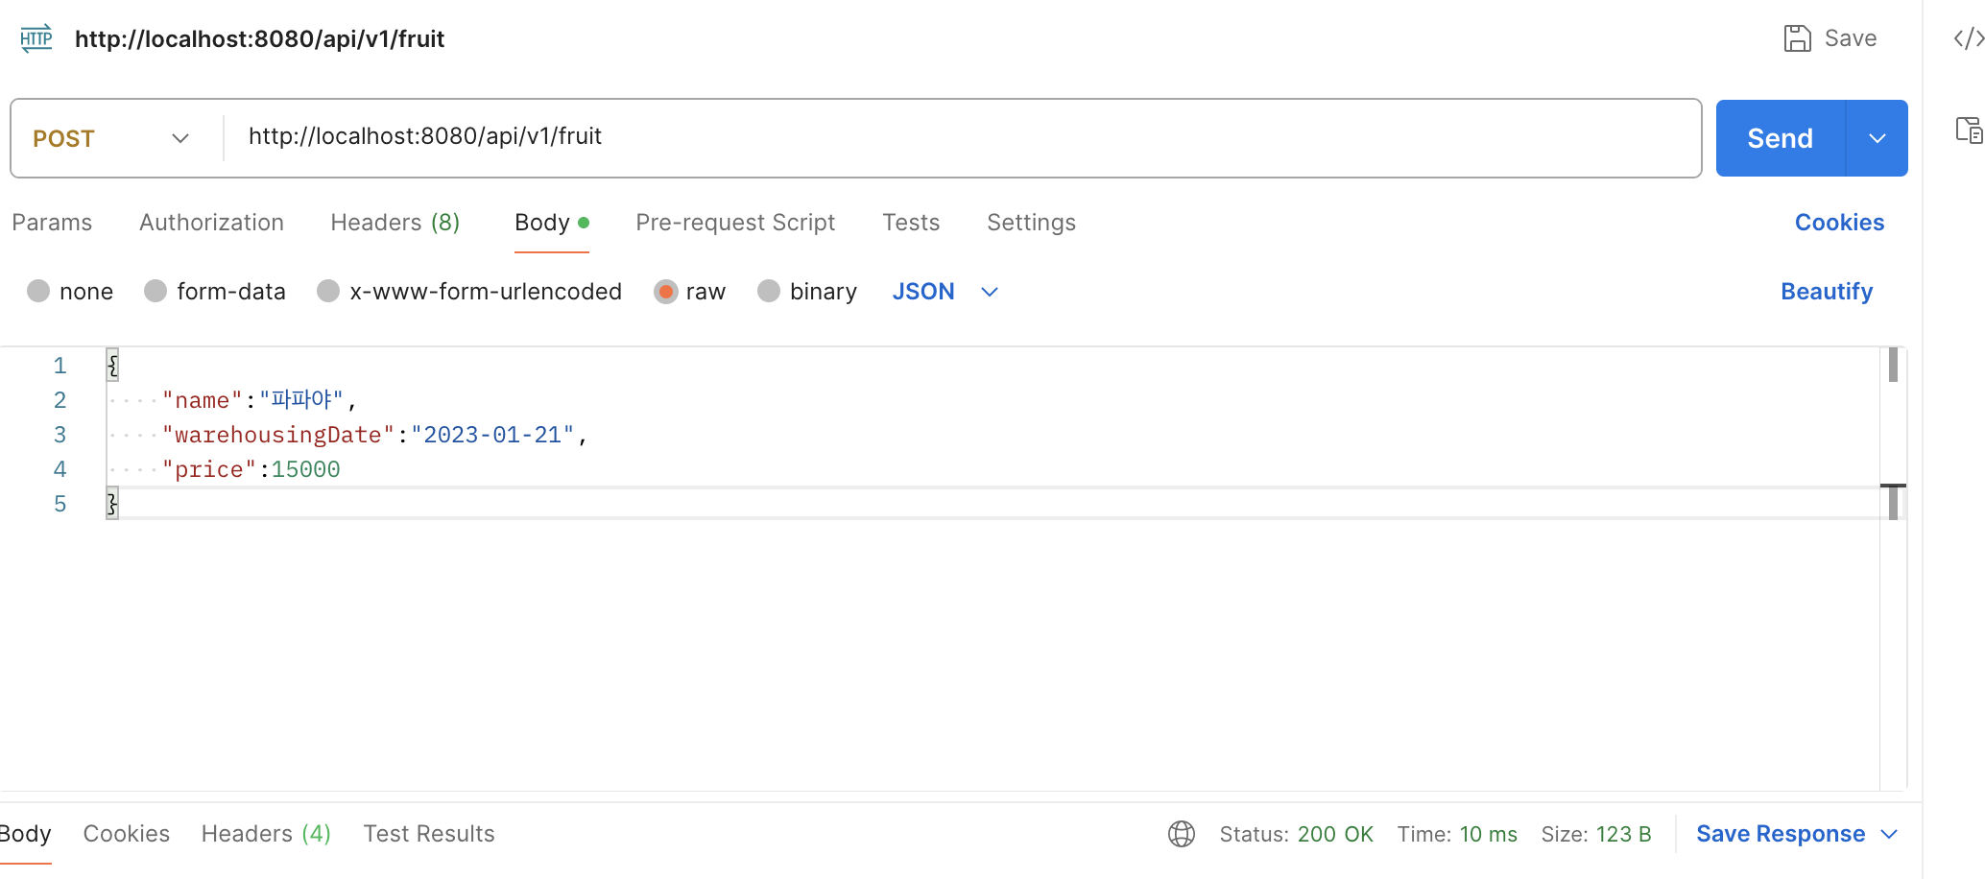Select the binary body radio option
Image resolution: width=1985 pixels, height=879 pixels.
tap(769, 291)
